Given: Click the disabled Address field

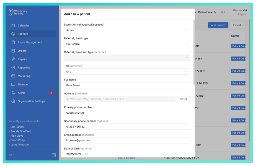Looking at the screenshot, I should (120, 99).
